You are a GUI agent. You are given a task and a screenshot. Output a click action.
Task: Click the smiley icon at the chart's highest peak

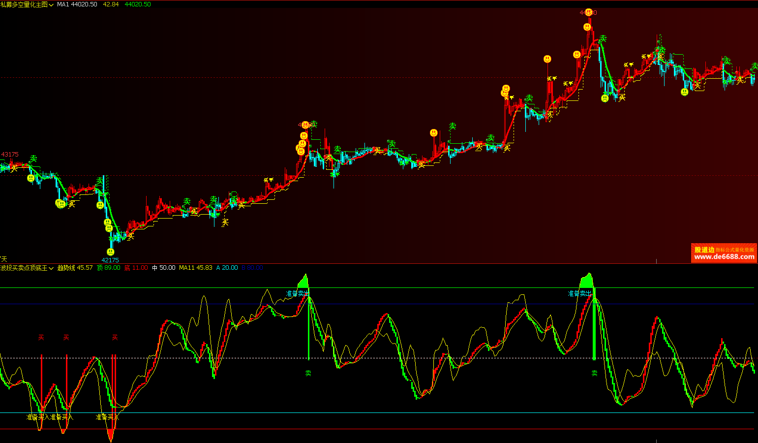click(x=589, y=12)
